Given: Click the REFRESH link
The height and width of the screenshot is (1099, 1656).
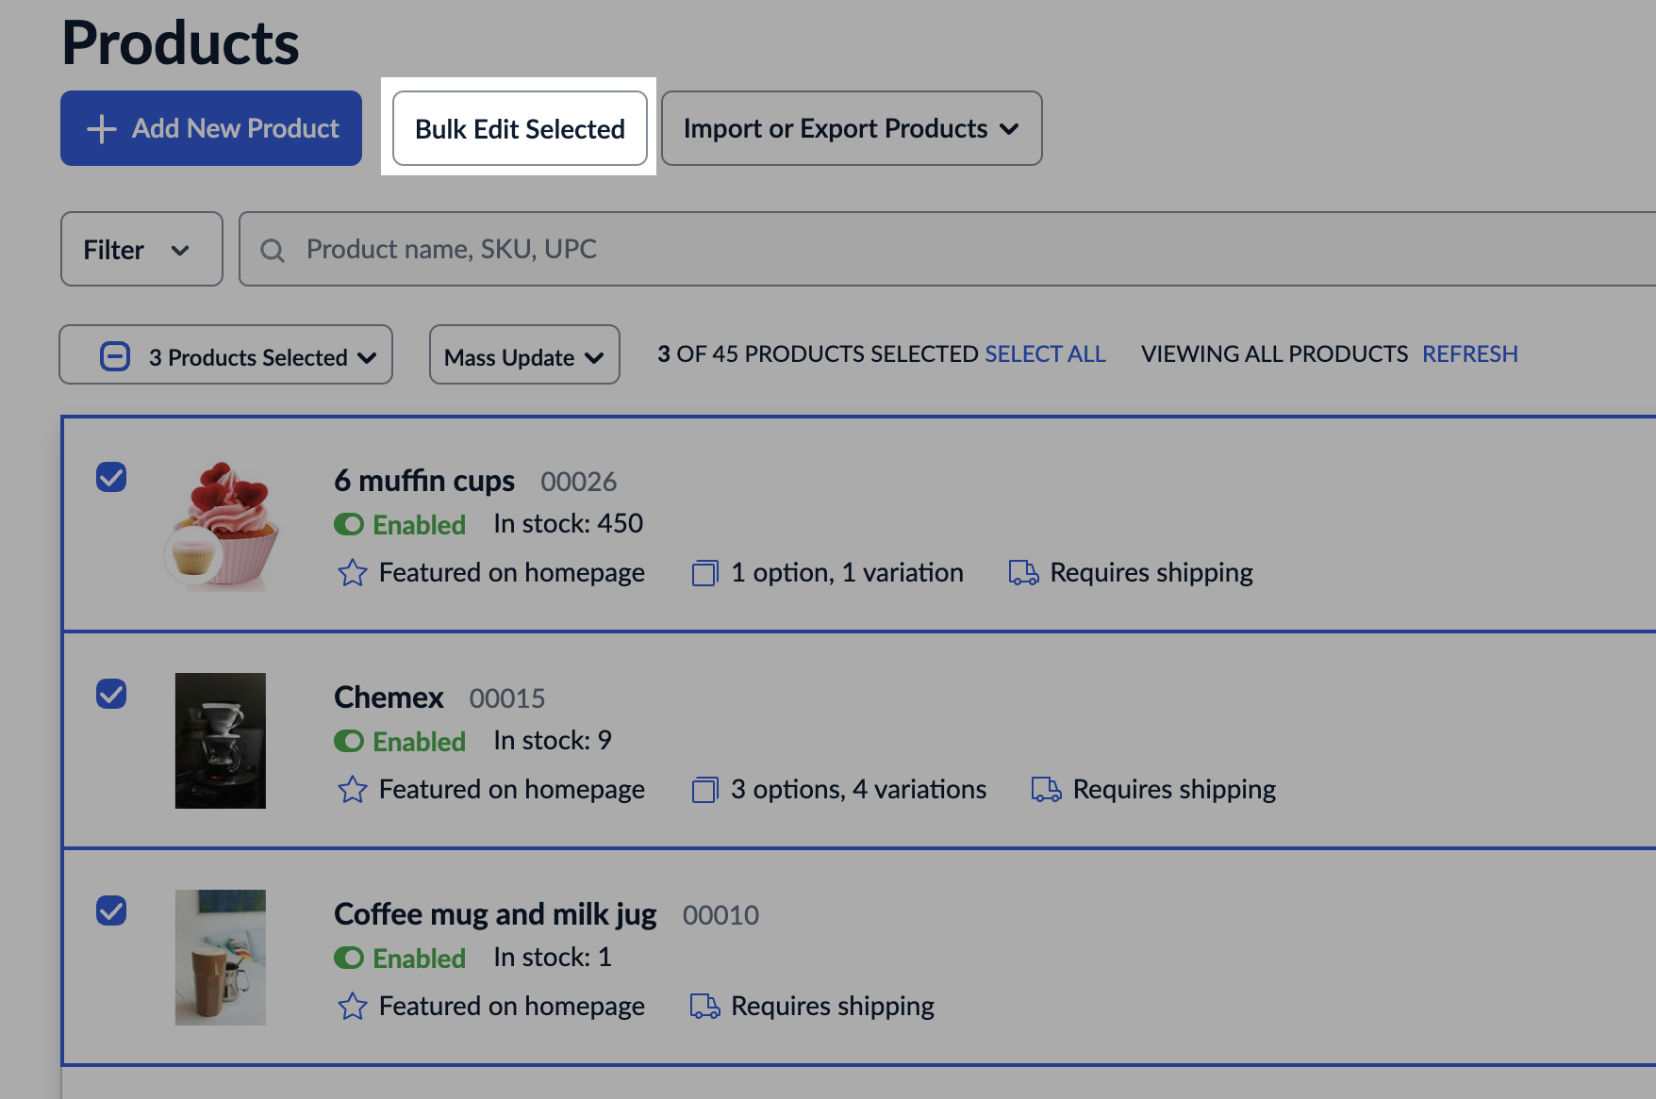Looking at the screenshot, I should 1469,353.
